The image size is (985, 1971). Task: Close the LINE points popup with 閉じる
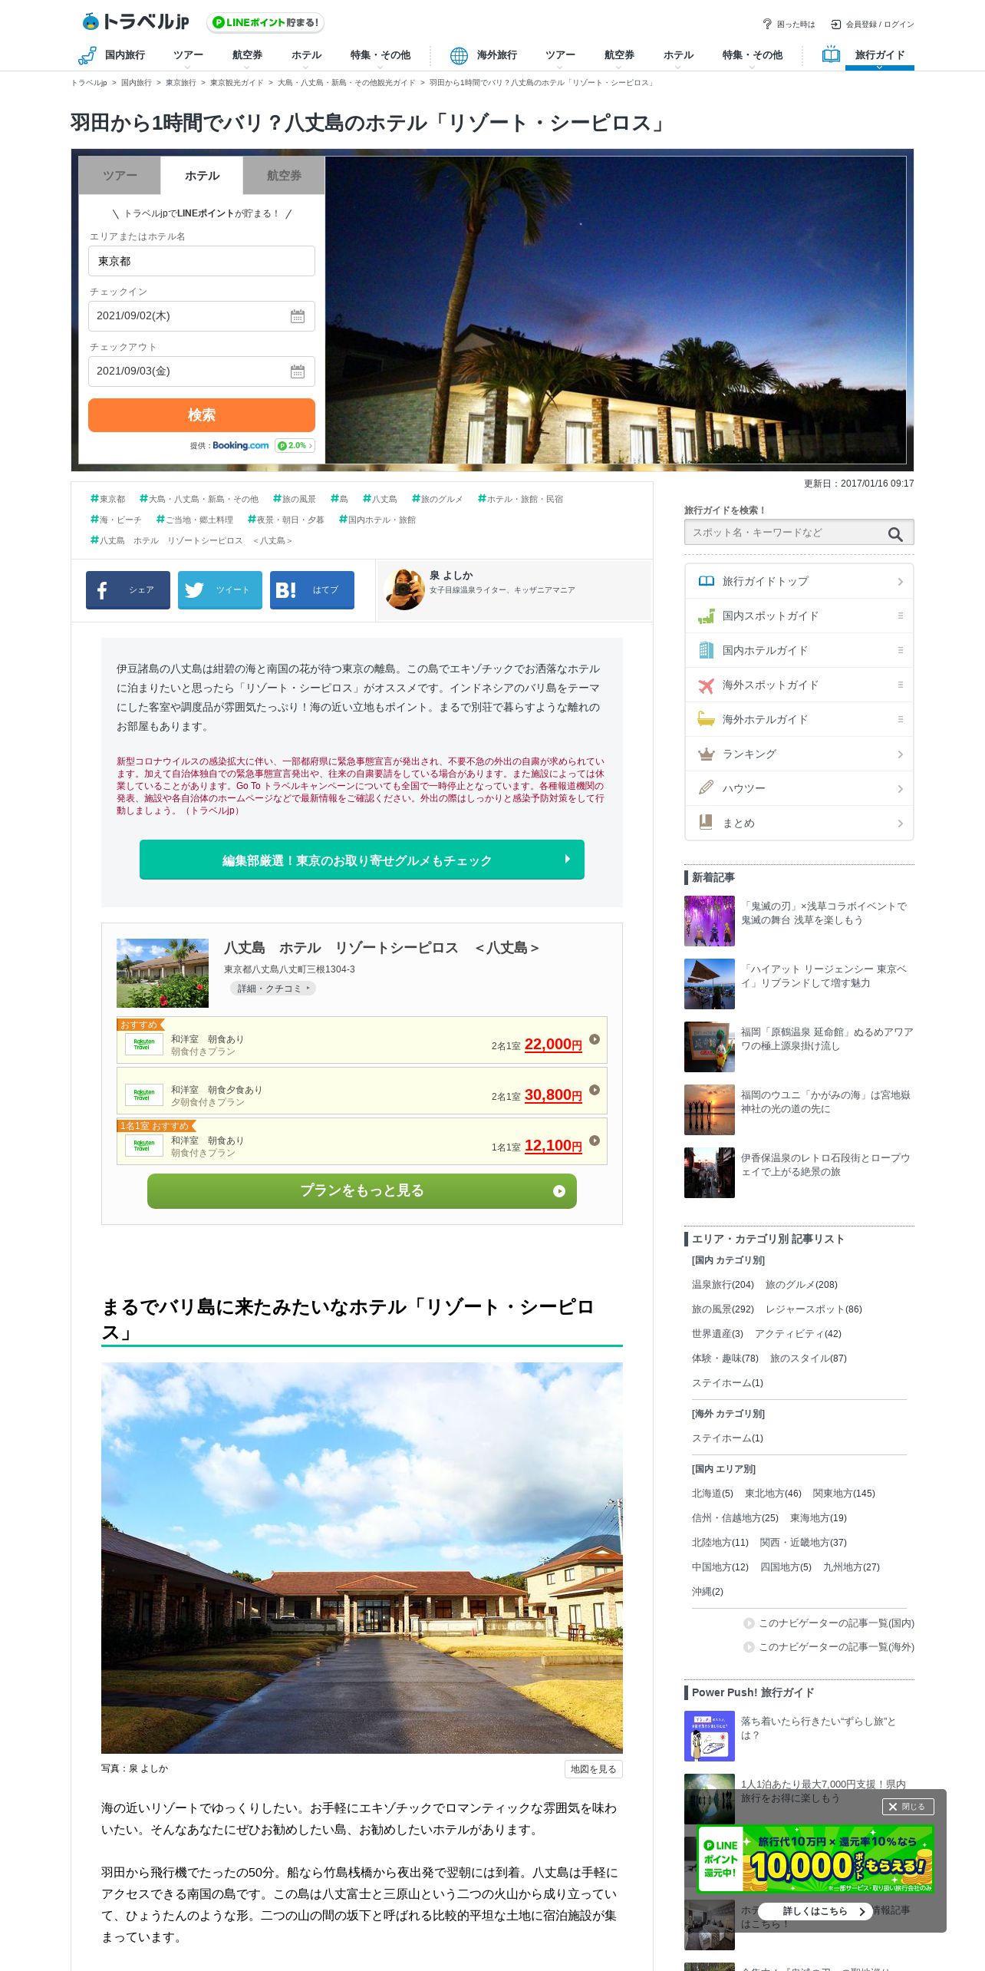908,1807
